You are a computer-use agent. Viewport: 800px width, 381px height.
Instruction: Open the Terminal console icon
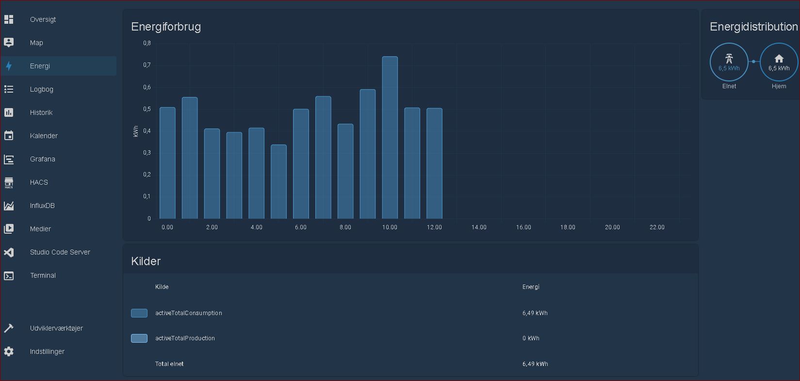(x=9, y=275)
